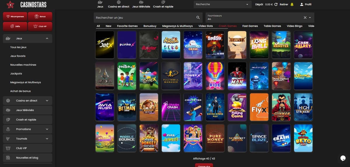The image size is (350, 167).
Task: Open the JetX game thumbnail
Action: coord(105,45)
